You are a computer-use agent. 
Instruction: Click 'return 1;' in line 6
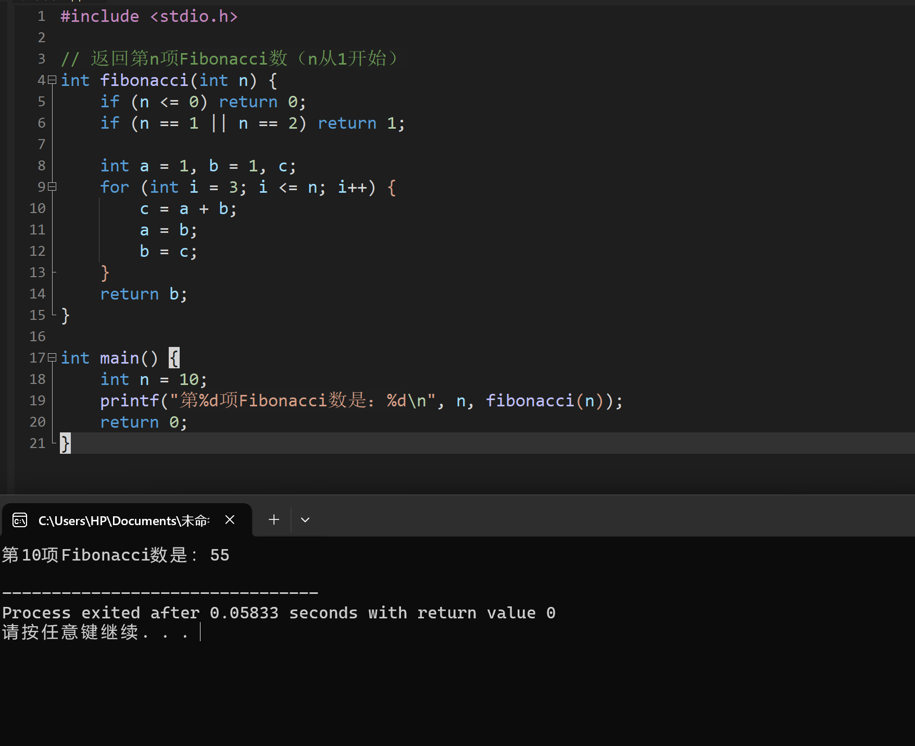pyautogui.click(x=361, y=123)
